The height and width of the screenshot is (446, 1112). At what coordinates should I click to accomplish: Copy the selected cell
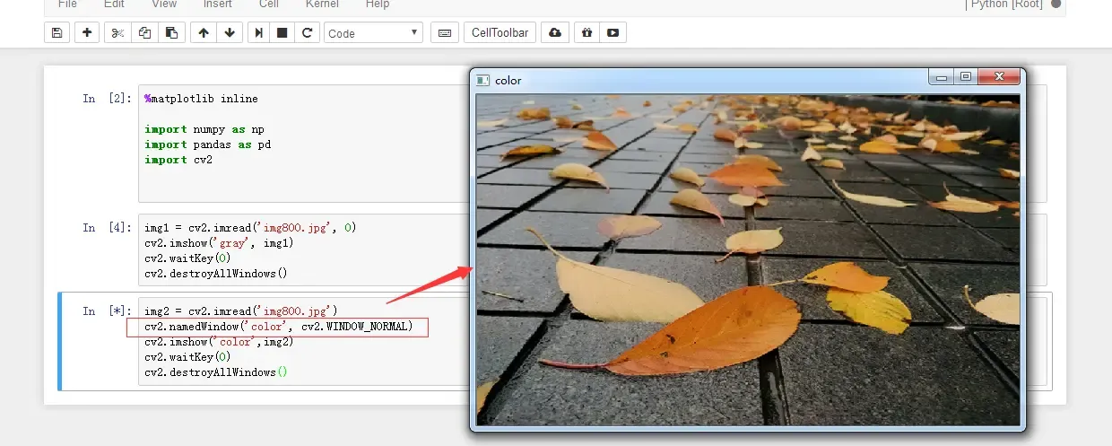tap(144, 33)
